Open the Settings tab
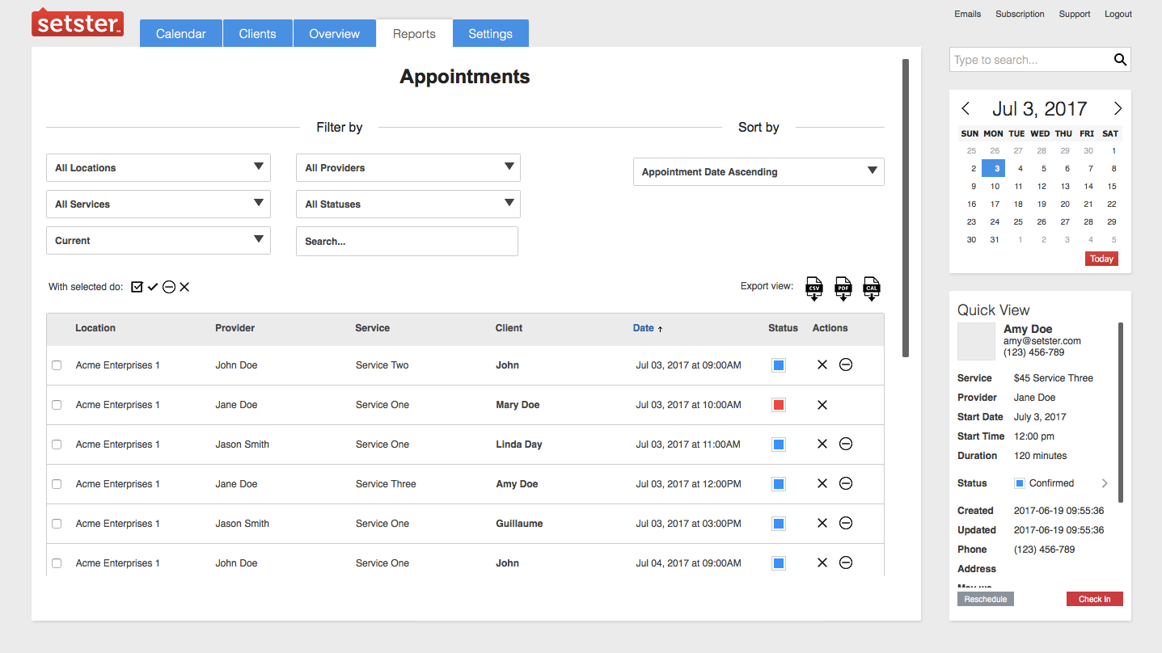Screen dimensions: 1162x653 coord(491,34)
